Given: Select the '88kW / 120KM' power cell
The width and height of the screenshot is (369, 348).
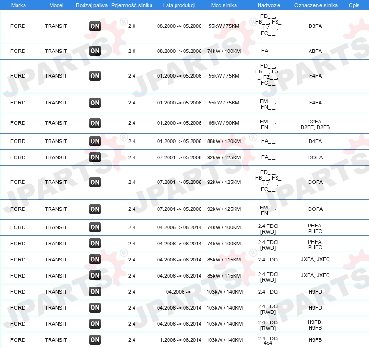Looking at the screenshot, I should point(224,141).
